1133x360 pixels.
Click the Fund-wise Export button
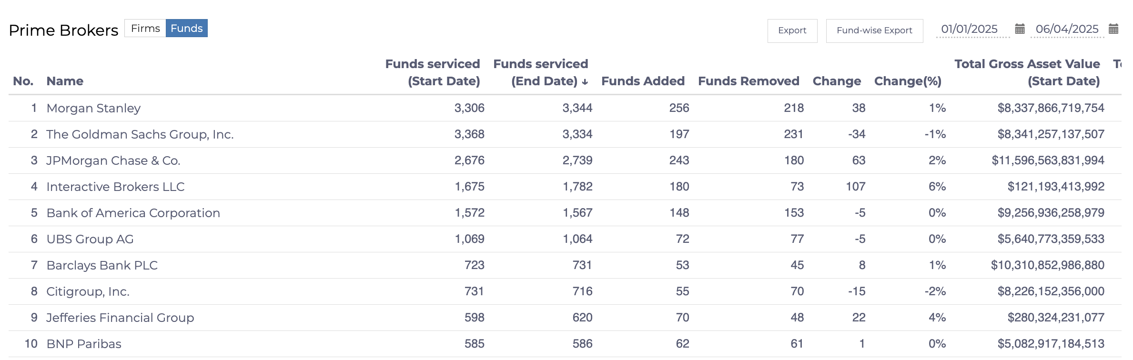coord(874,30)
